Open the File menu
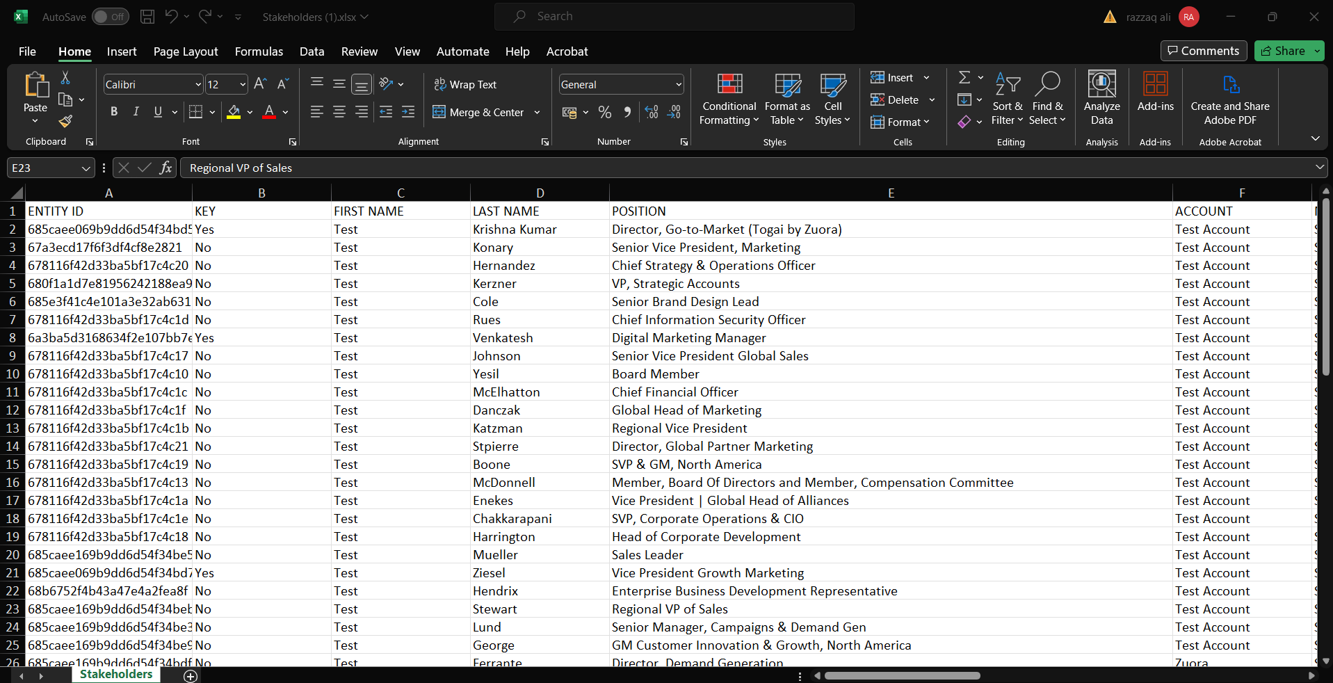 pos(27,51)
